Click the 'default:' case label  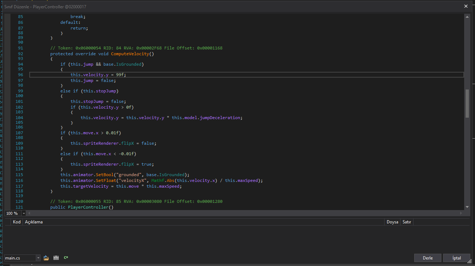[x=71, y=22]
